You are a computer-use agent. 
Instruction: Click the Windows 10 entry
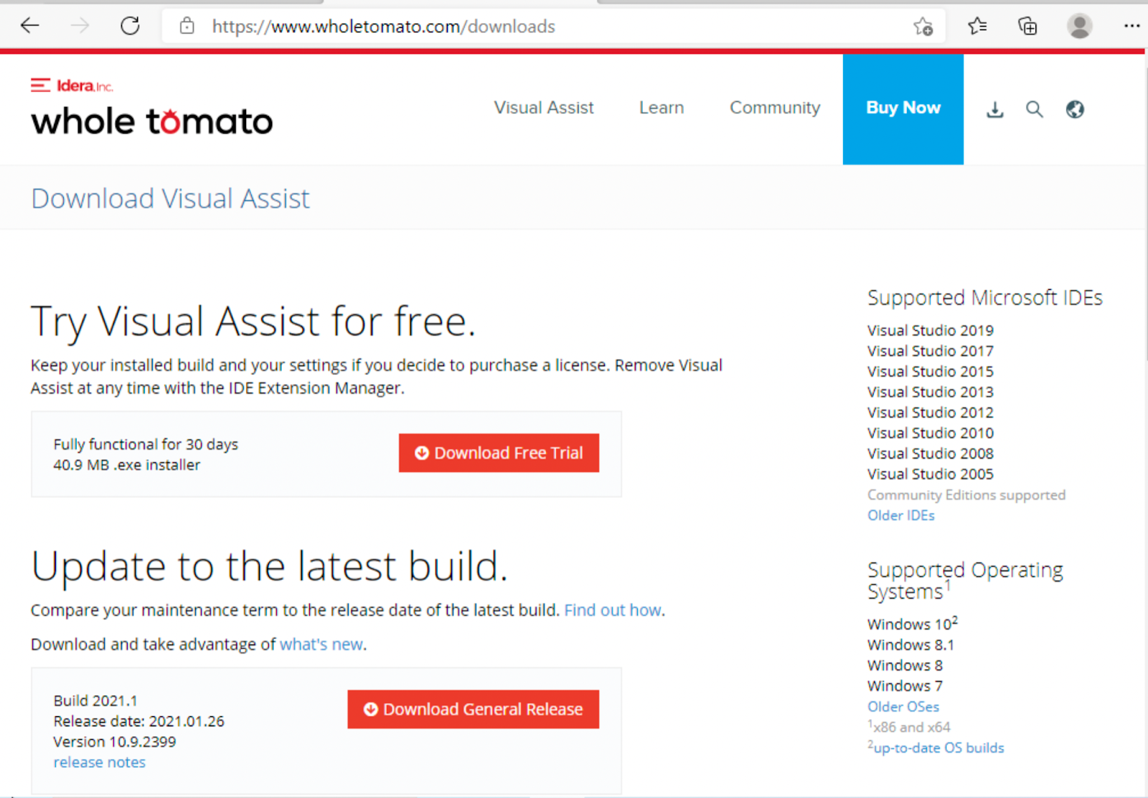[x=913, y=624]
